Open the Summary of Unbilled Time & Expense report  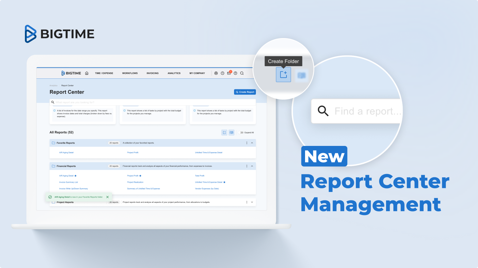pos(143,189)
